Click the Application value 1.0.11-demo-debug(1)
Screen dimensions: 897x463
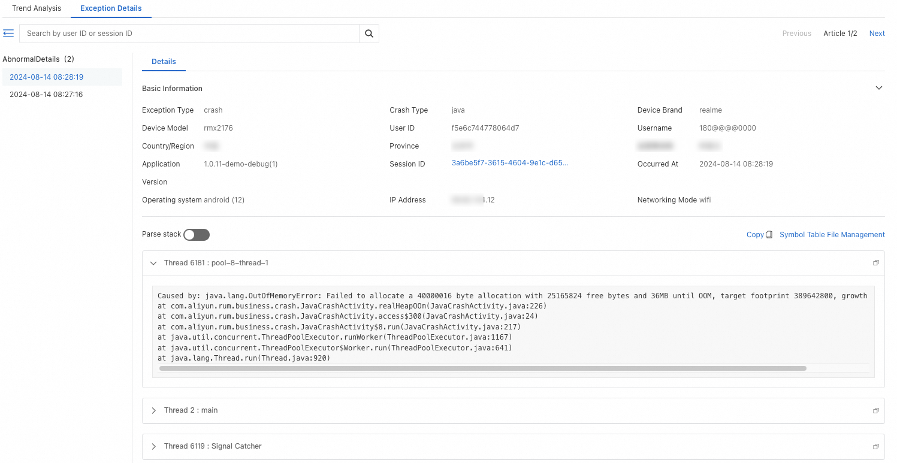(x=241, y=164)
